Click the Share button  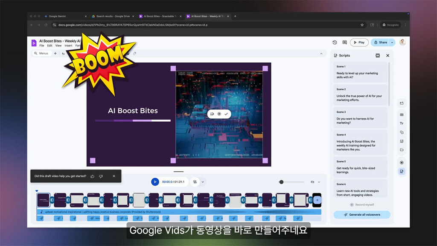[380, 42]
